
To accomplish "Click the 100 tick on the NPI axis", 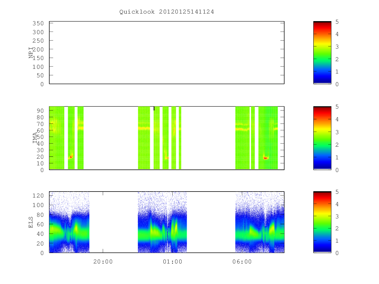I will pyautogui.click(x=38, y=67).
